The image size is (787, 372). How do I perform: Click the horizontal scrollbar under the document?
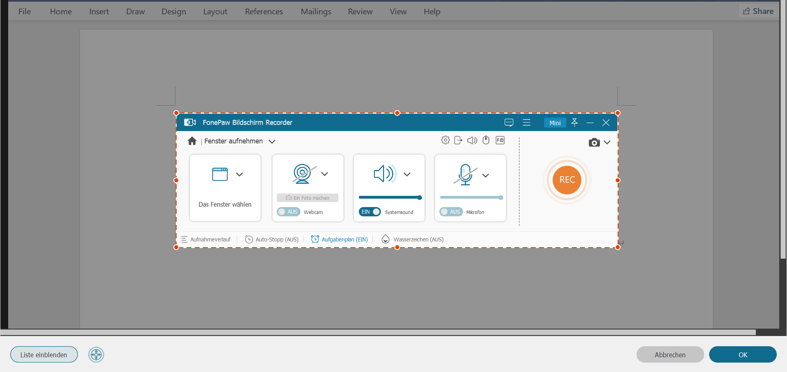tap(378, 332)
